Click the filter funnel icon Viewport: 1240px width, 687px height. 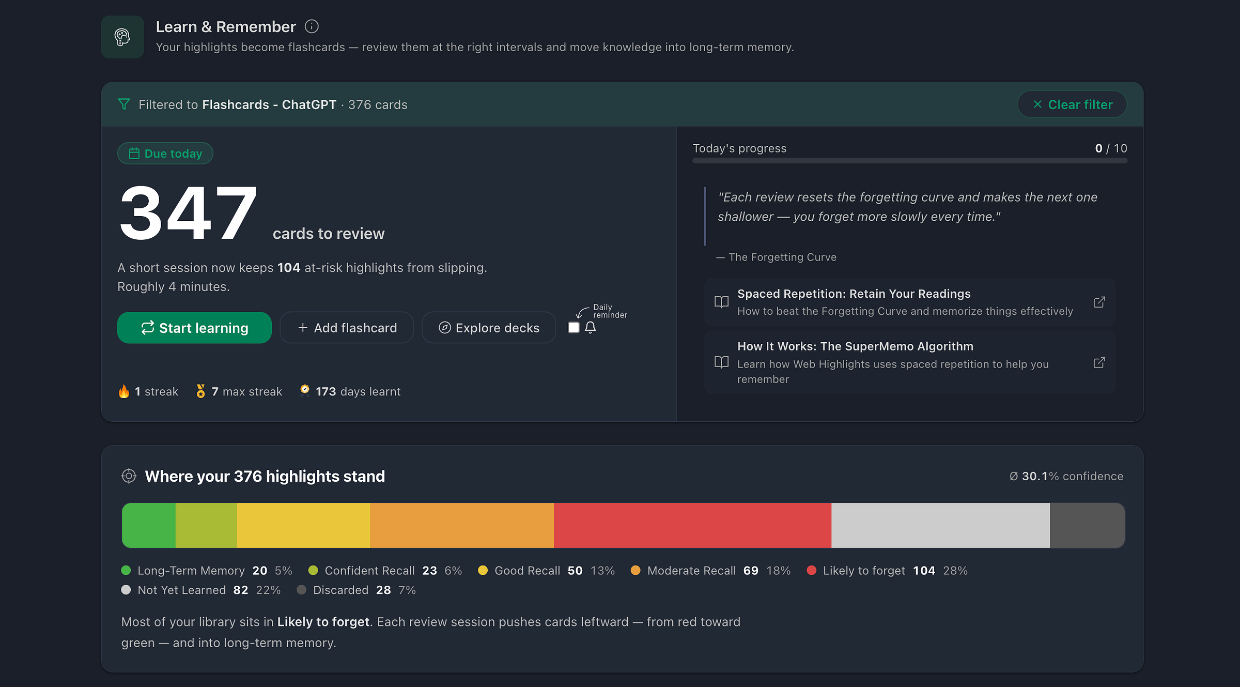tap(124, 104)
